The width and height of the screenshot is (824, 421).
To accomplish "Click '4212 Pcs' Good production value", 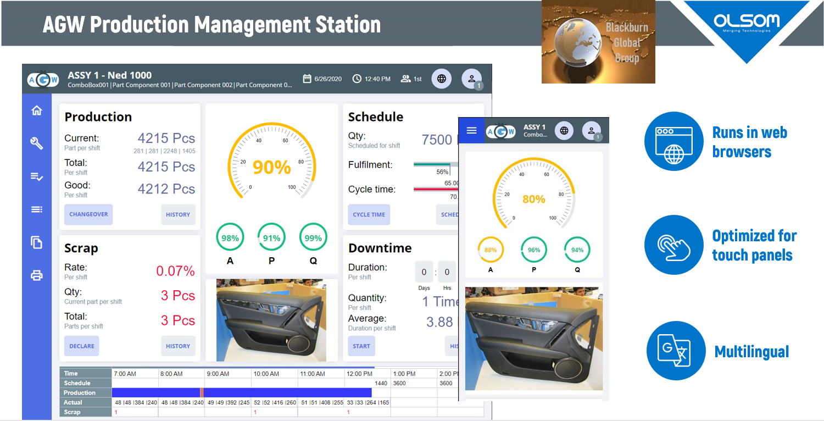I will click(166, 189).
